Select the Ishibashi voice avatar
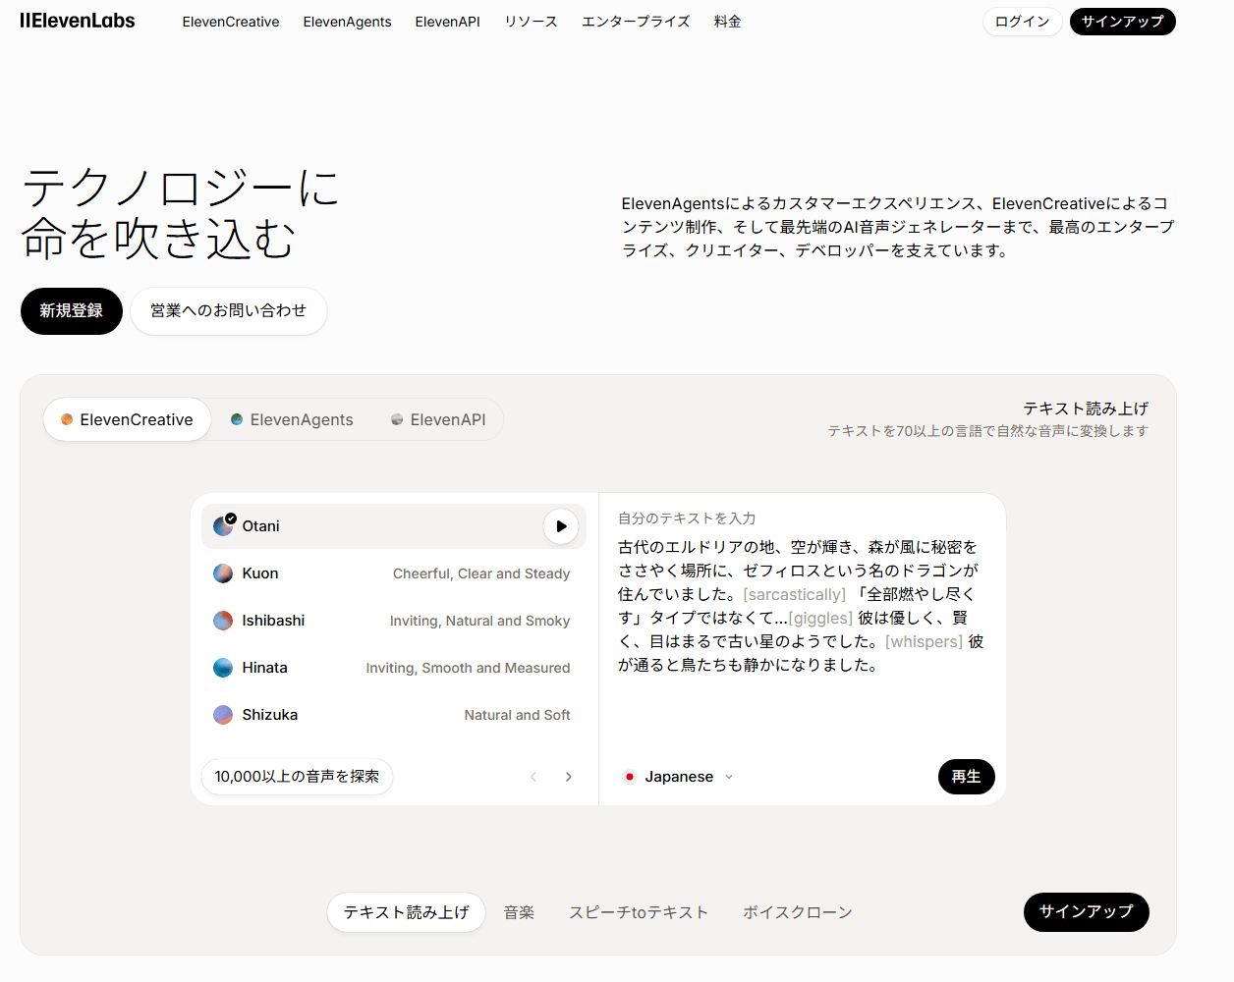The image size is (1234, 982). (223, 621)
